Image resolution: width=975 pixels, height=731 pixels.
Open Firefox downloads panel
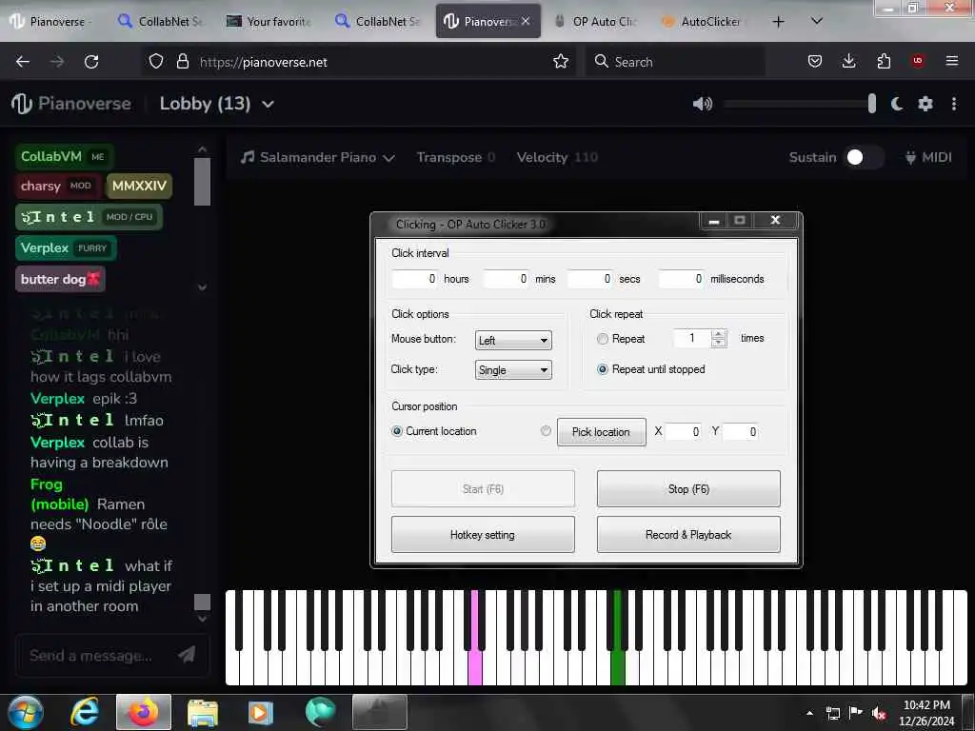point(848,61)
